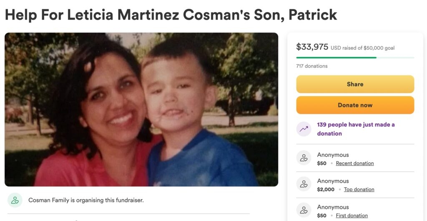Click 'Cosman Family is organising this fundraiser' text

tap(86, 200)
